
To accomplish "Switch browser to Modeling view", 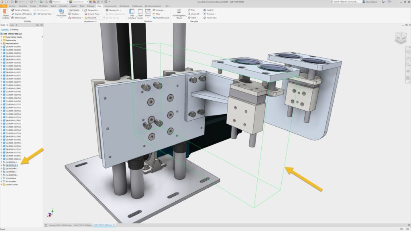I will pos(15,30).
